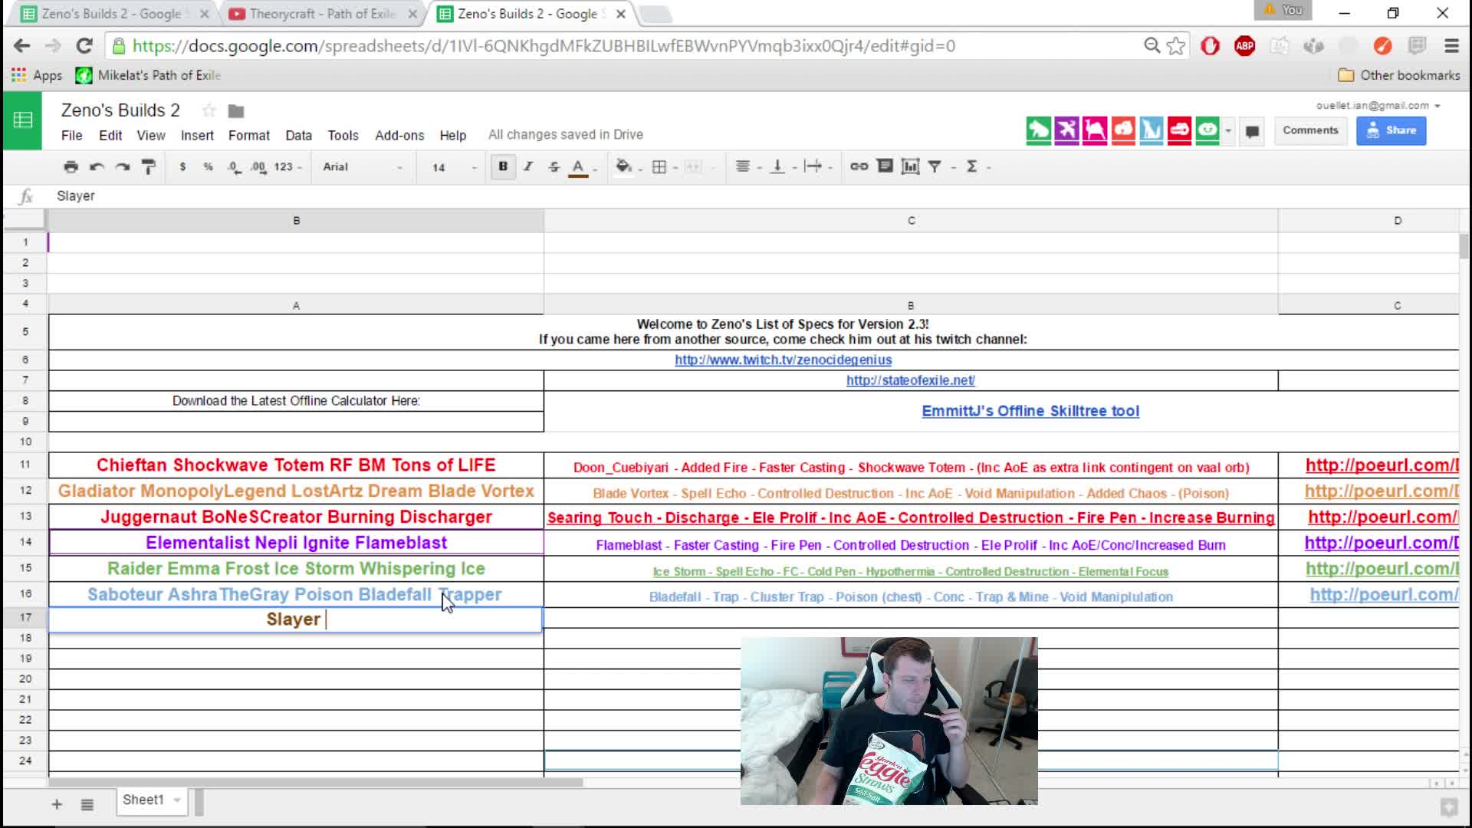Open the Add-ons menu
1472x828 pixels.
pyautogui.click(x=399, y=135)
